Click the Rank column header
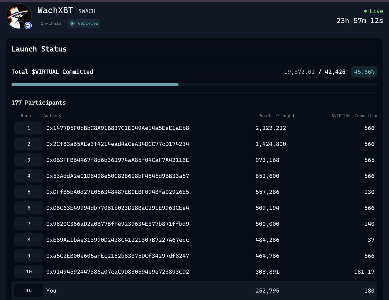The image size is (389, 300). pyautogui.click(x=26, y=115)
